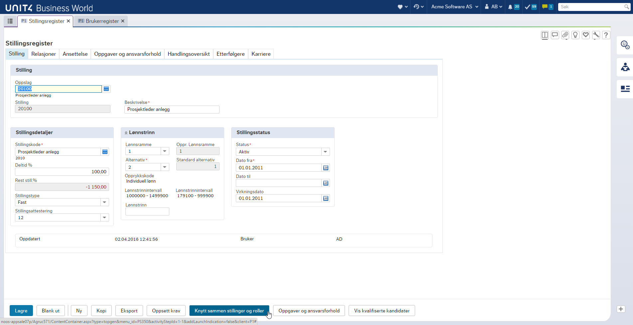Viewport: 633px width, 325px height.
Task: Open the comments speech bubble tool
Action: click(555, 35)
